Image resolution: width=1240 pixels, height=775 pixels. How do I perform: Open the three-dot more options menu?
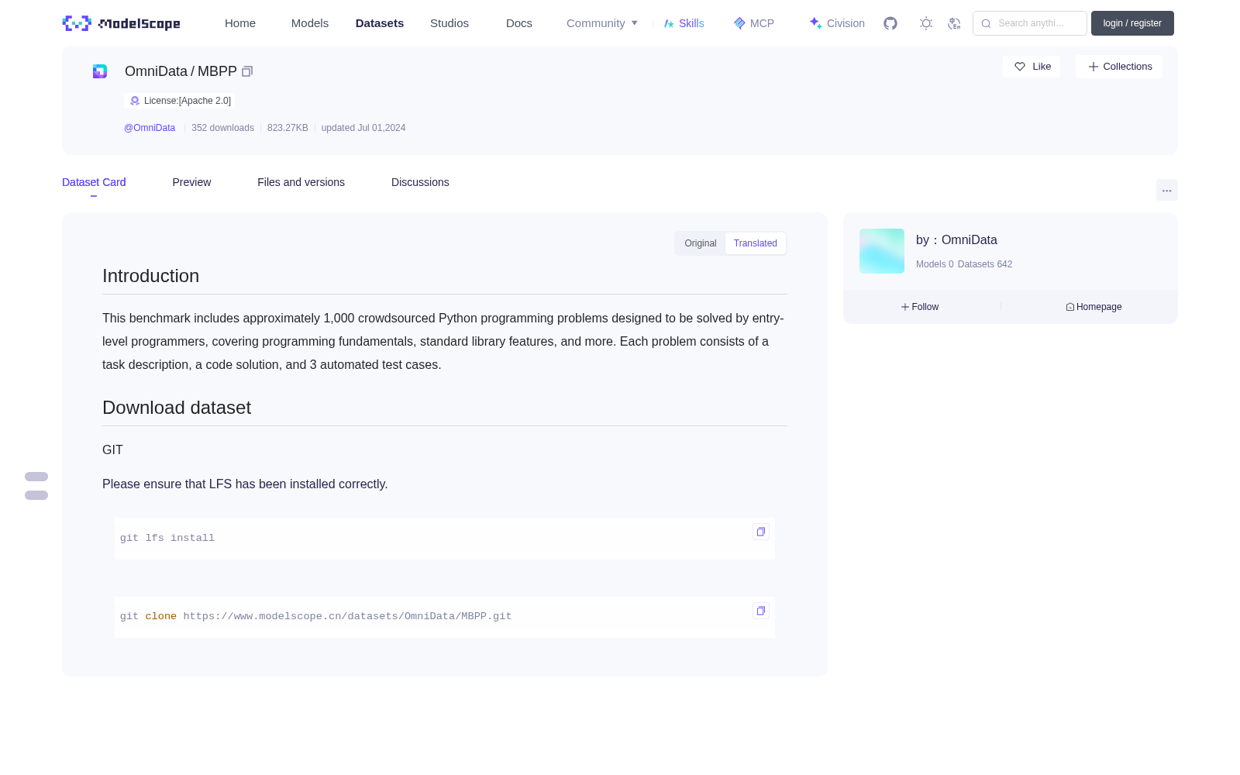[x=1166, y=191]
